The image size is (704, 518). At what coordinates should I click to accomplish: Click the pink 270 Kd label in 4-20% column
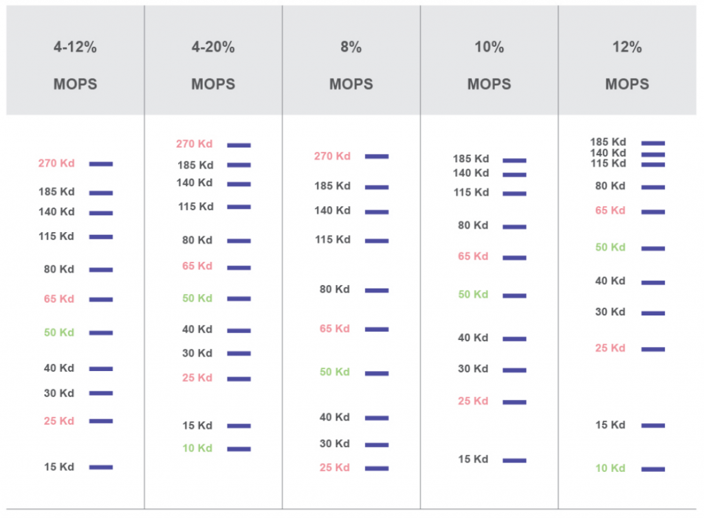[195, 144]
